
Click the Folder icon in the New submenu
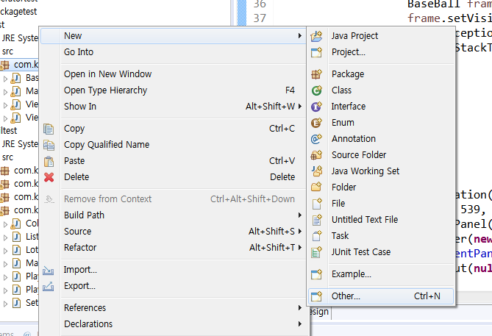point(316,187)
